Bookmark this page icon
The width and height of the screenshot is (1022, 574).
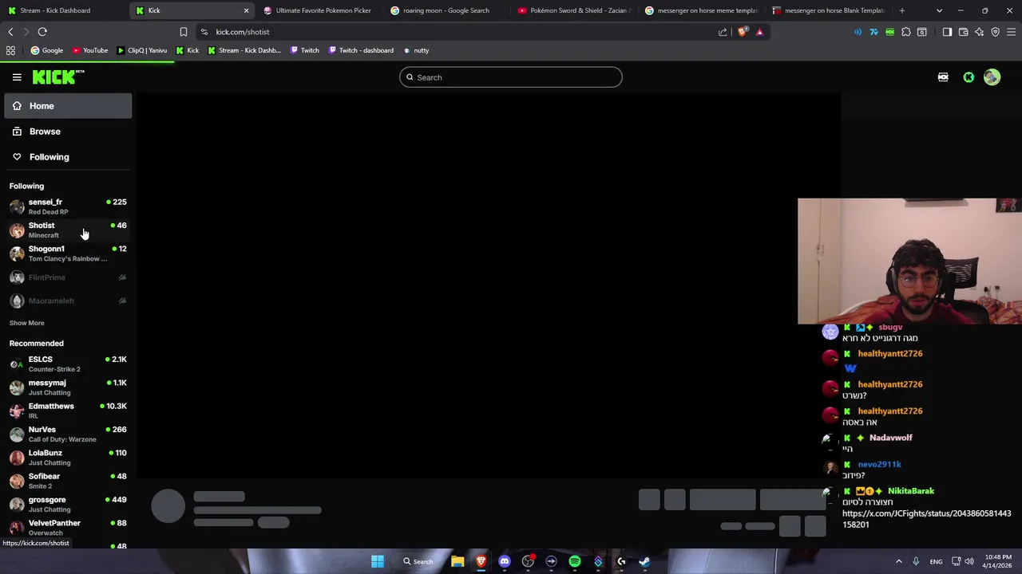[184, 32]
